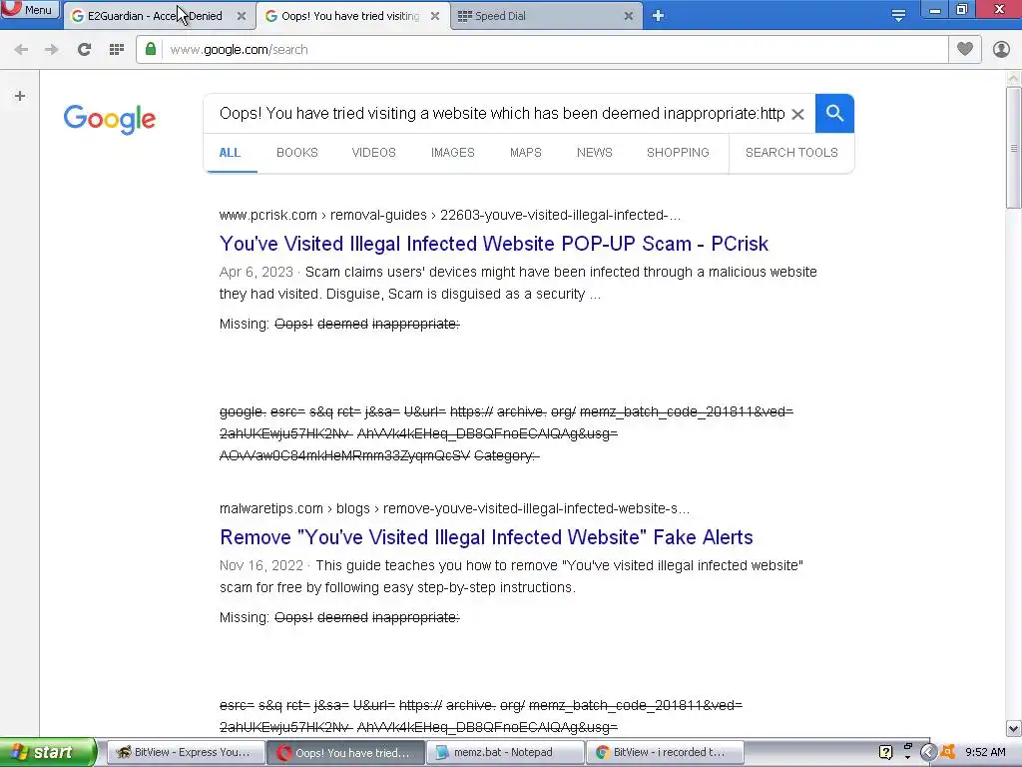Open the Opera Menu button

coord(30,9)
